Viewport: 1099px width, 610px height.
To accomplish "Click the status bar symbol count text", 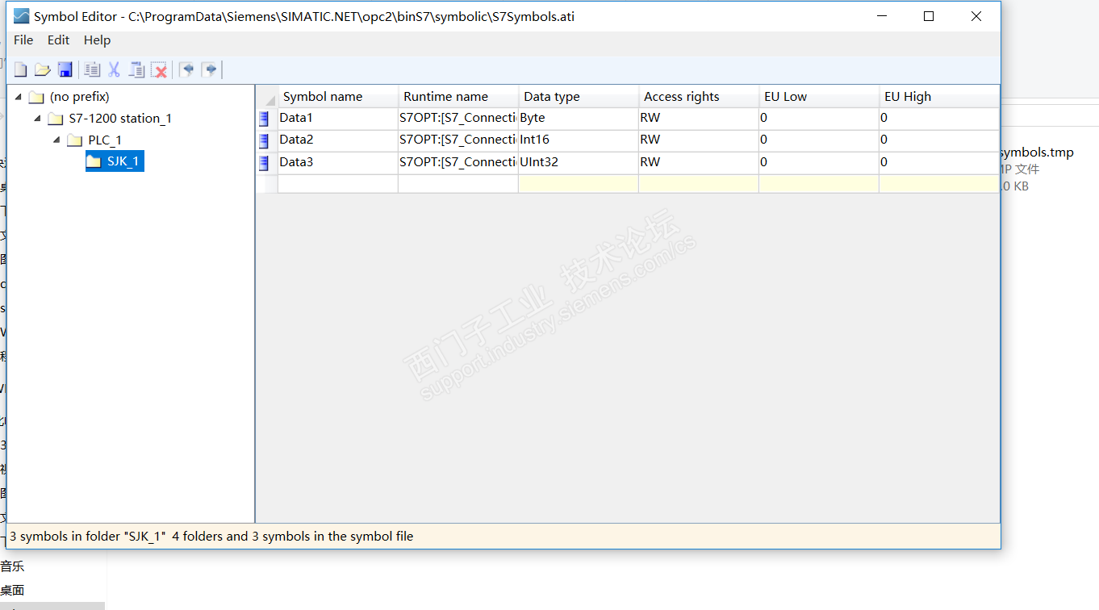I will 211,537.
